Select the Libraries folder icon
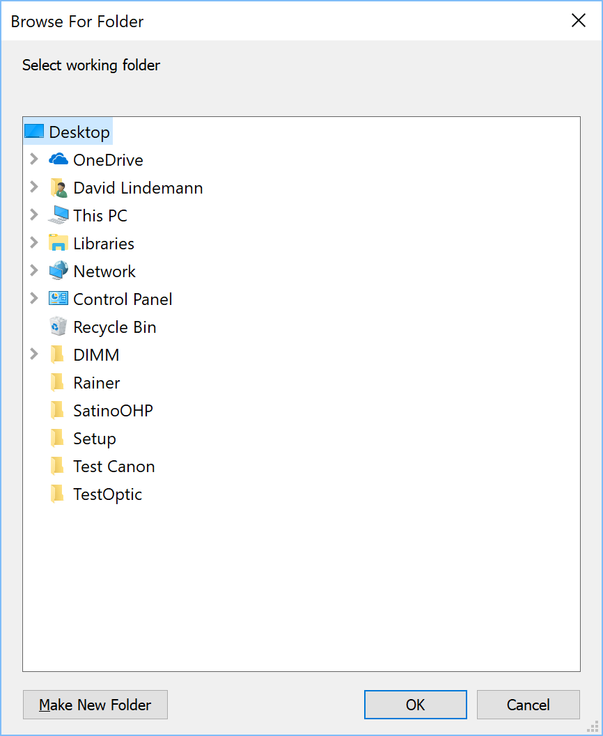This screenshot has height=736, width=603. [x=58, y=243]
